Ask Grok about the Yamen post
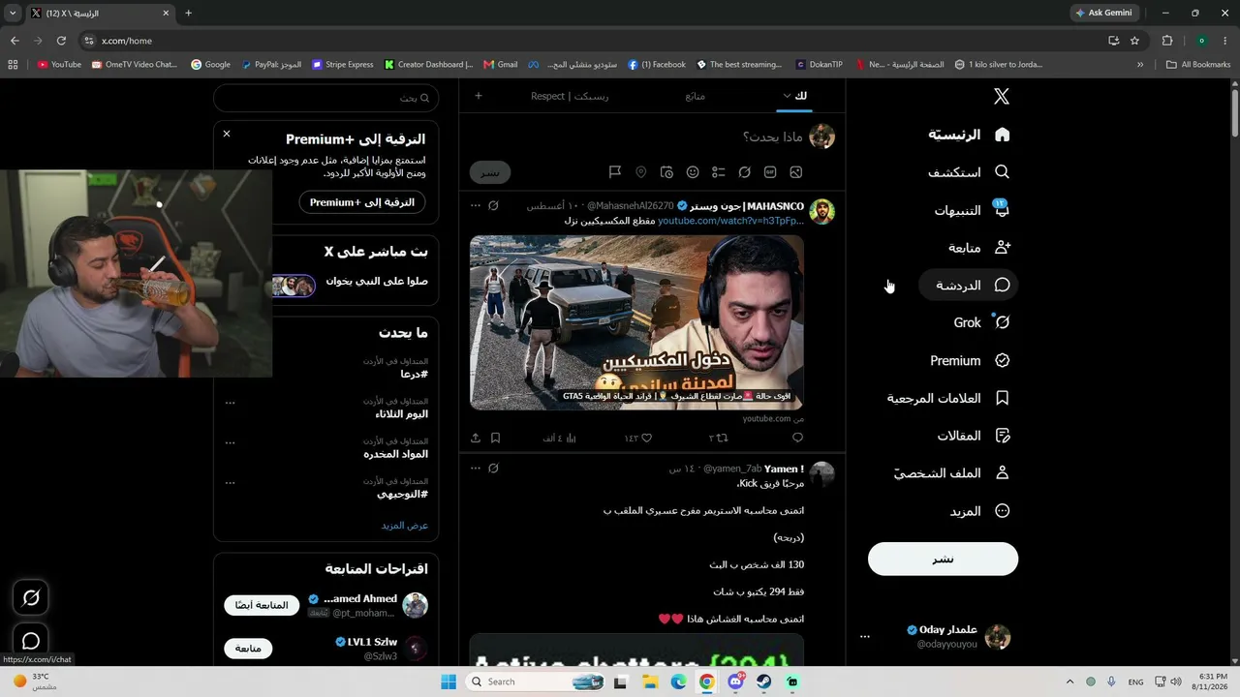1240x697 pixels. pos(493,469)
